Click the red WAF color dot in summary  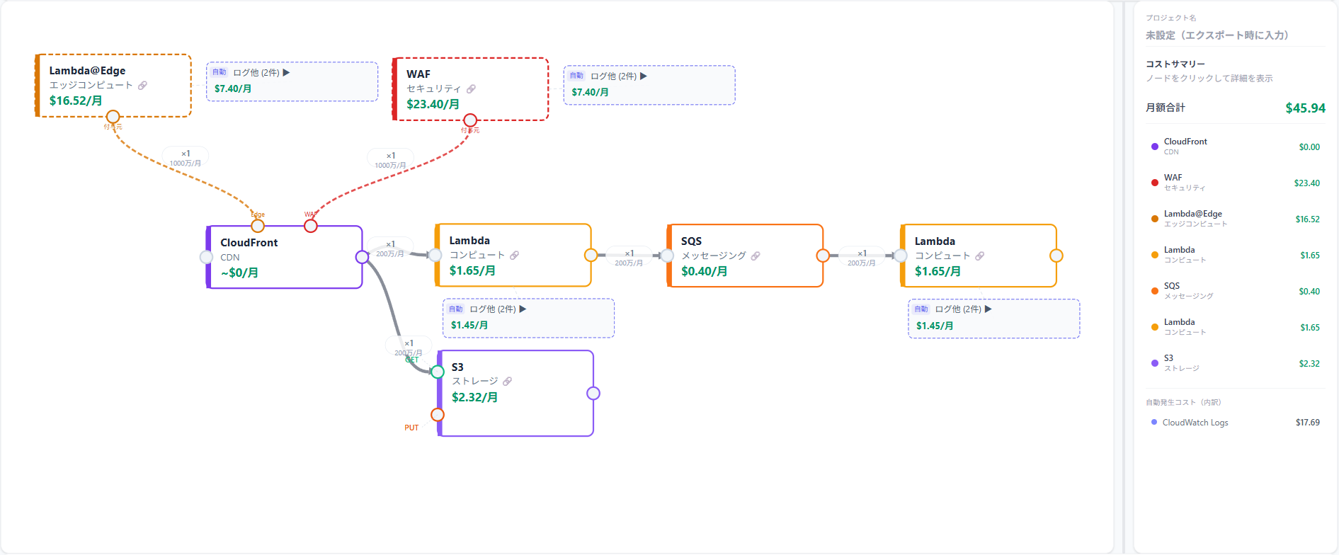(x=1155, y=183)
